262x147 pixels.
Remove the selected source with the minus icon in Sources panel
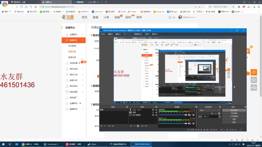pyautogui.click(x=134, y=126)
